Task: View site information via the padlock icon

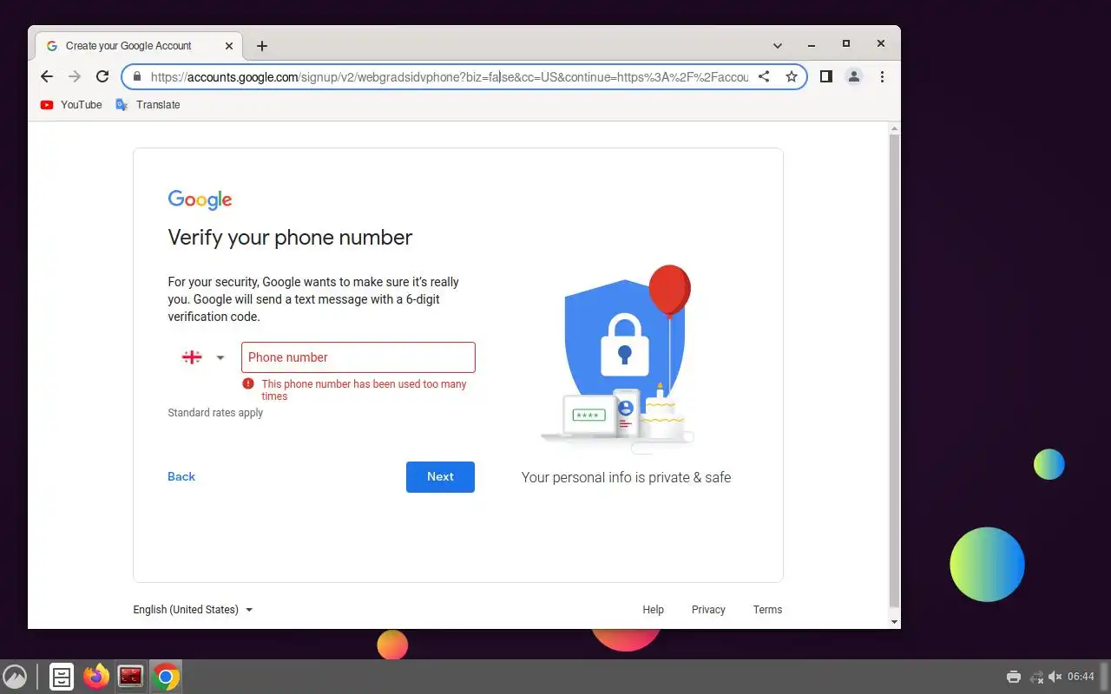Action: 137,76
